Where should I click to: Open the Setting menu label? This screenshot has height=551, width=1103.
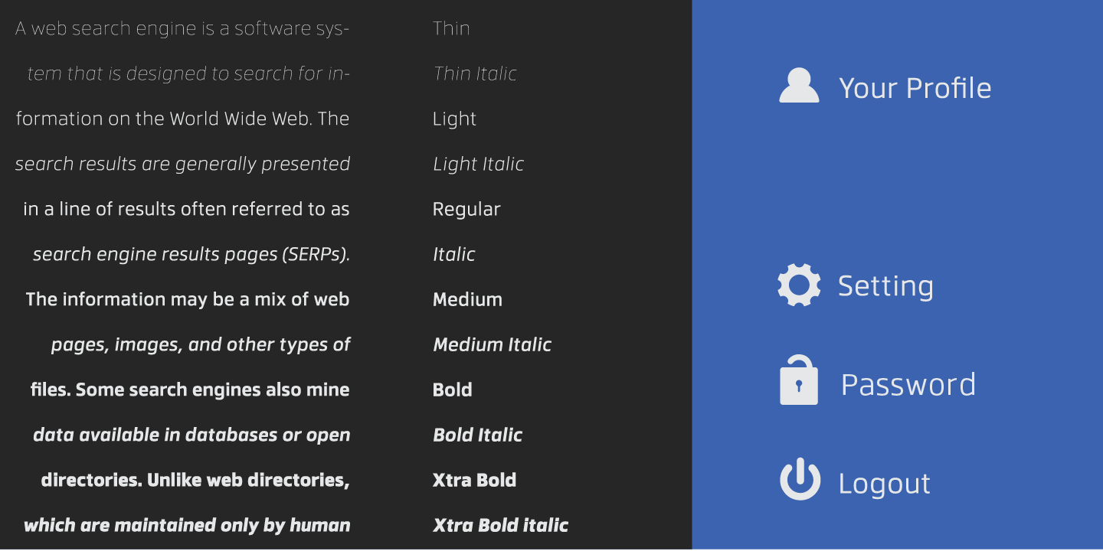click(885, 286)
